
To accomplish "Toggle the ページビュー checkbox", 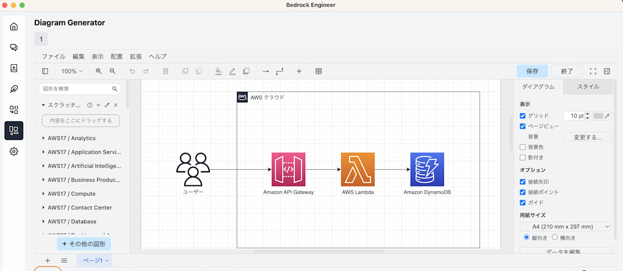I will coord(523,126).
